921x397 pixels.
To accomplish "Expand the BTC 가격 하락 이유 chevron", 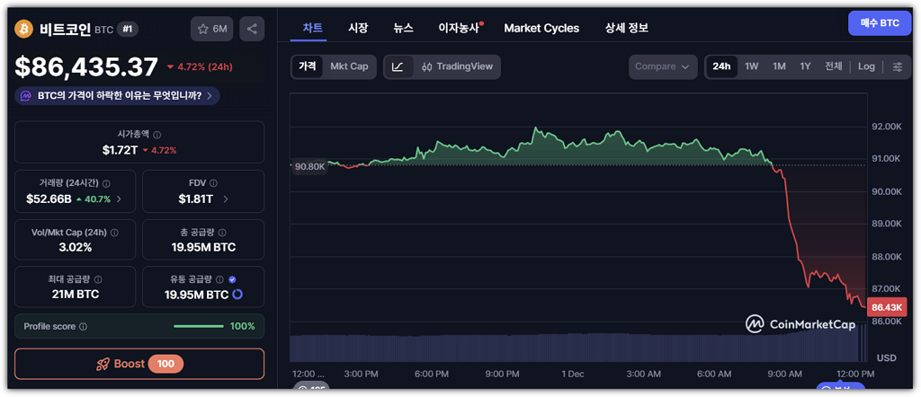I will click(x=210, y=95).
